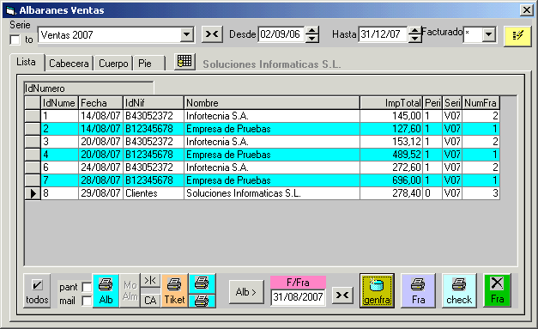Viewport: 538px width, 329px height.
Task: Click the yellow lightning list button at top right
Action: coord(517,36)
